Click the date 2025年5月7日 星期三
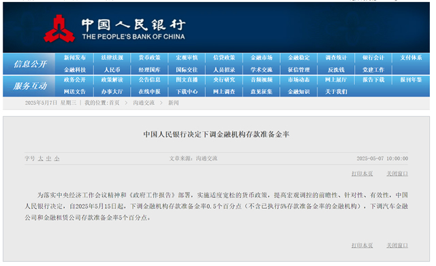This screenshot has height=266, width=436. tap(50, 103)
